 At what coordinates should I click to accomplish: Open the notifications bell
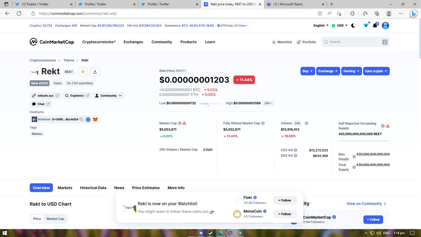click(375, 25)
